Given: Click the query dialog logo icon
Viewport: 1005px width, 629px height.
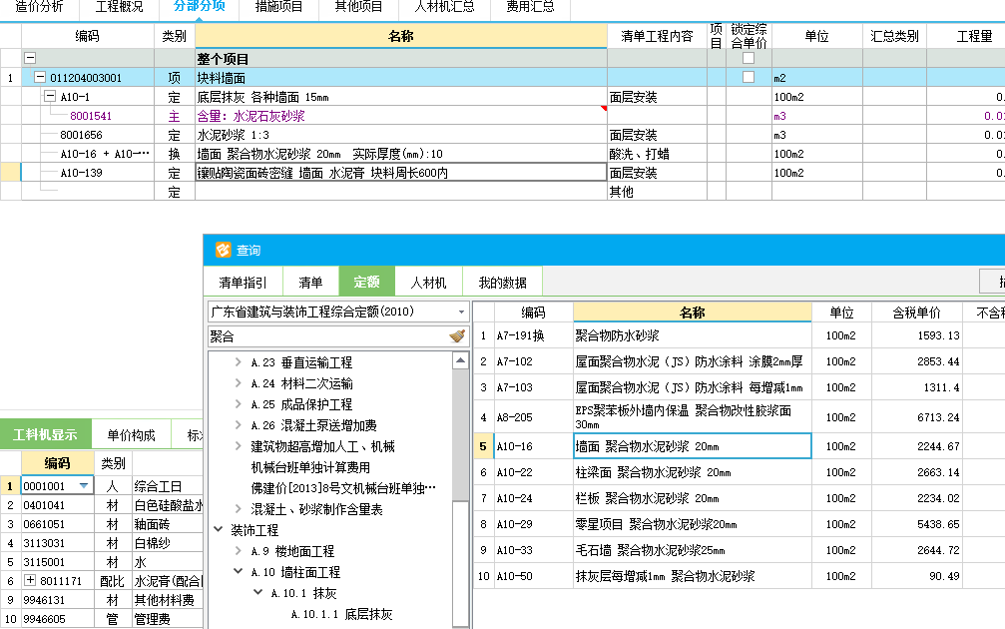Looking at the screenshot, I should [223, 250].
